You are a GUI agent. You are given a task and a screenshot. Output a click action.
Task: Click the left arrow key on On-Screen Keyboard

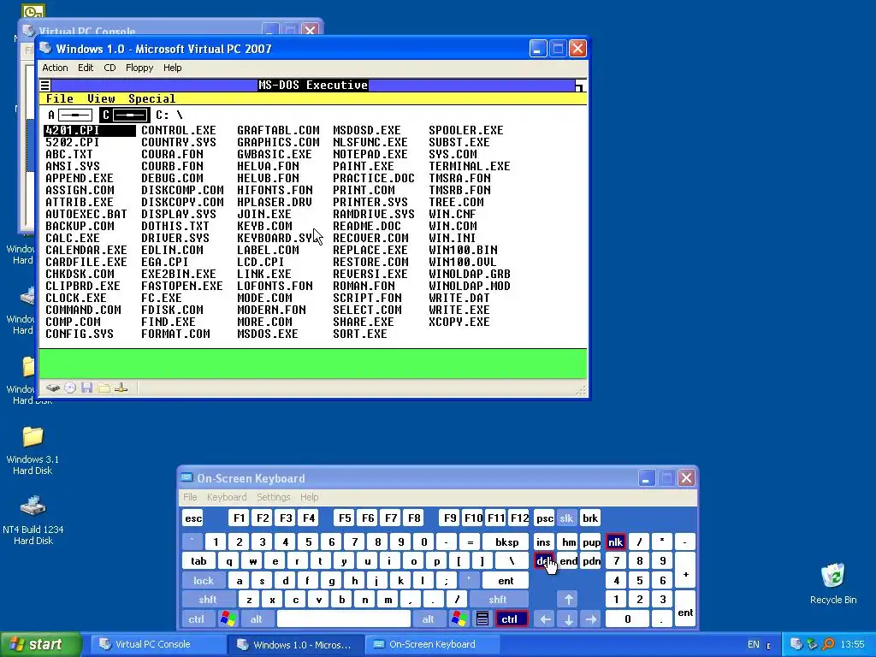point(545,619)
